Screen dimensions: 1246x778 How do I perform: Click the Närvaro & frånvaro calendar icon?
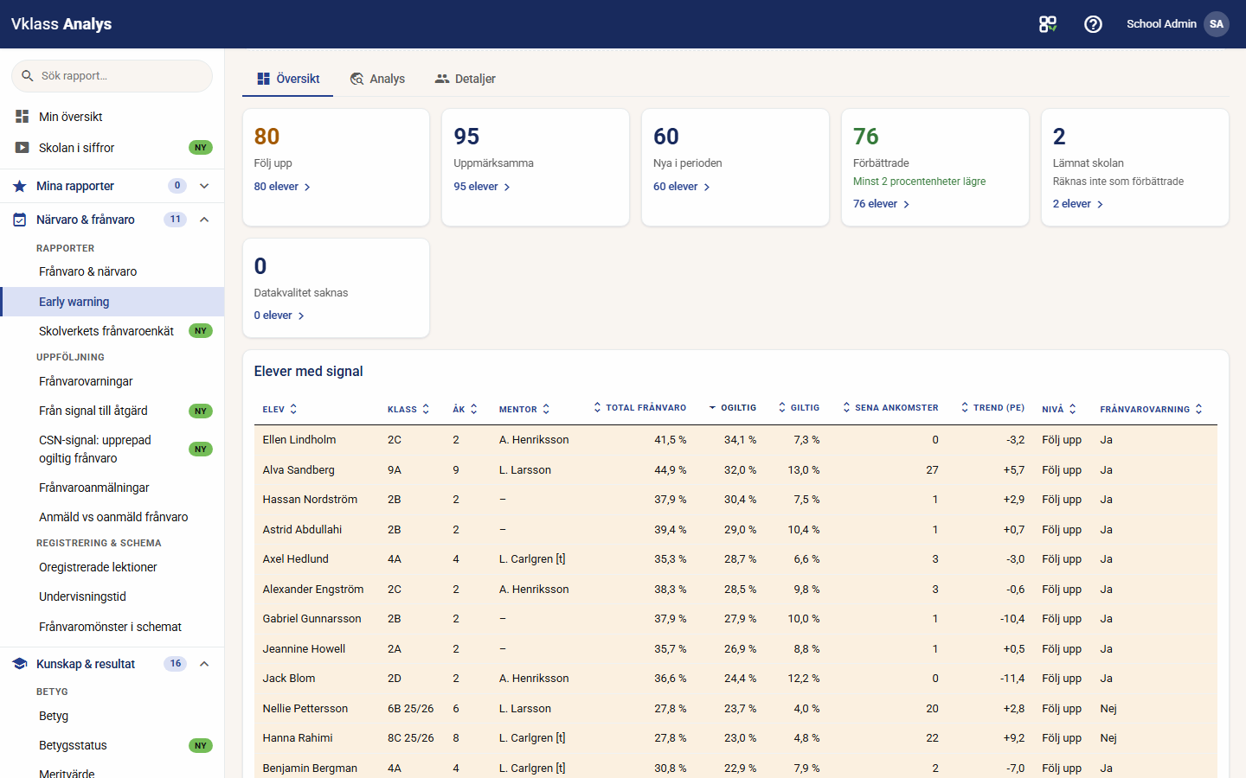[x=20, y=220]
